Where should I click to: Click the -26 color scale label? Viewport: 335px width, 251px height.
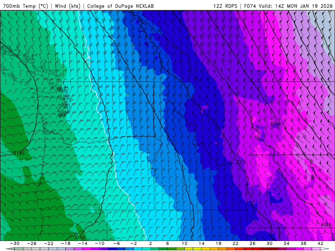pos(32,243)
